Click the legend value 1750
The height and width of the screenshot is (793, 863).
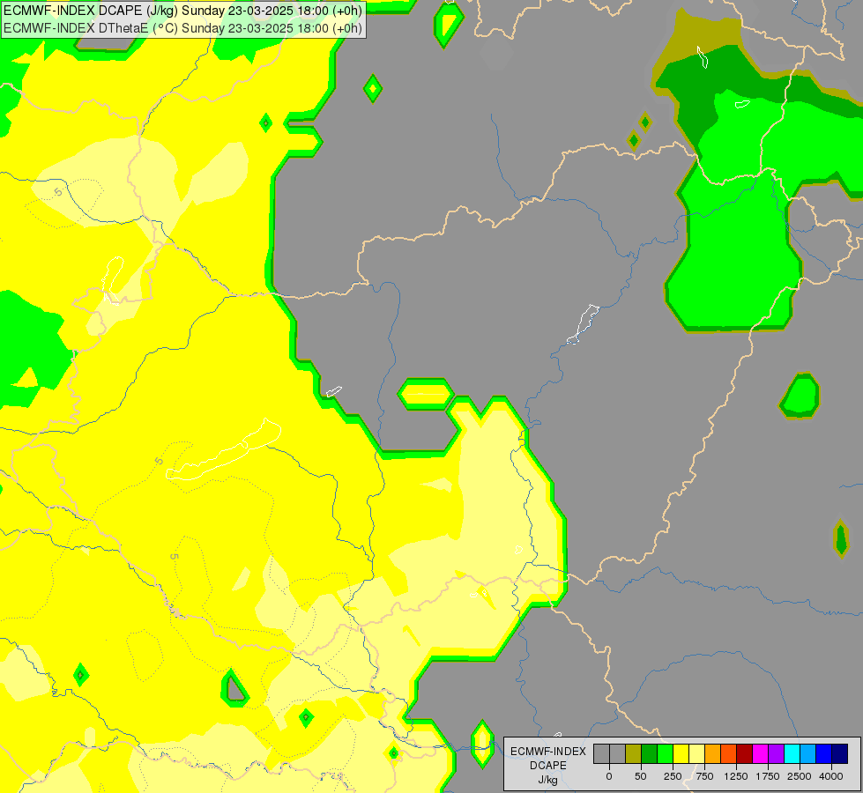768,776
